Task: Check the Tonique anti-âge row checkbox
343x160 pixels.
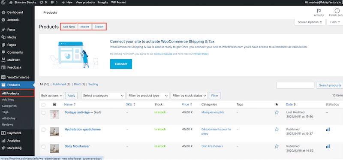Action: pos(43,113)
